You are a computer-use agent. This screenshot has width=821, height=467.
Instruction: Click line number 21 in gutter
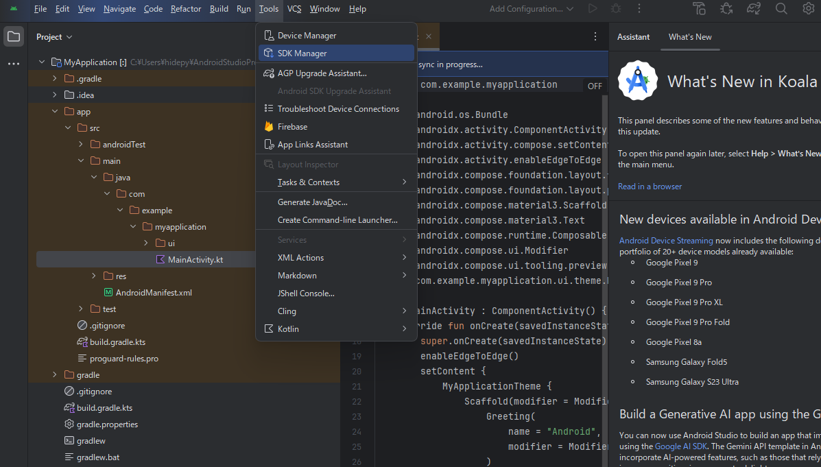tap(357, 386)
